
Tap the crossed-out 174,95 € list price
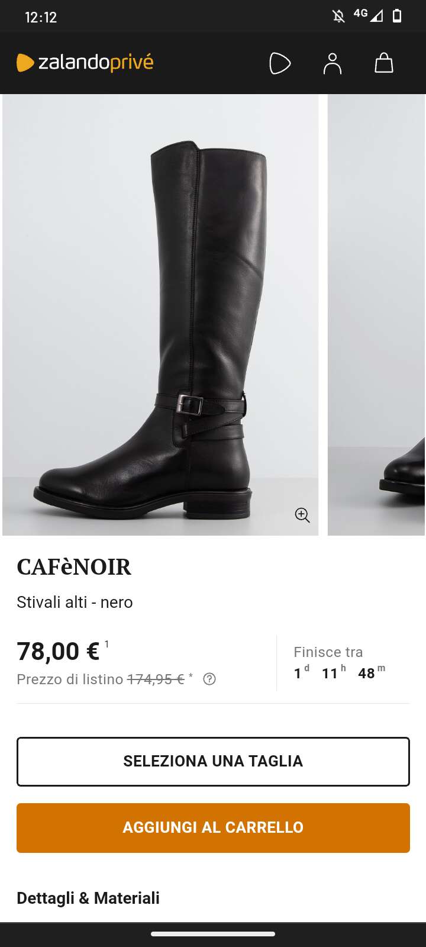(156, 679)
